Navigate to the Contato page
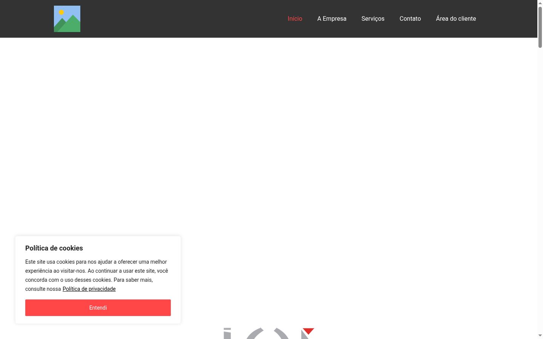The height and width of the screenshot is (339, 543). point(410,19)
